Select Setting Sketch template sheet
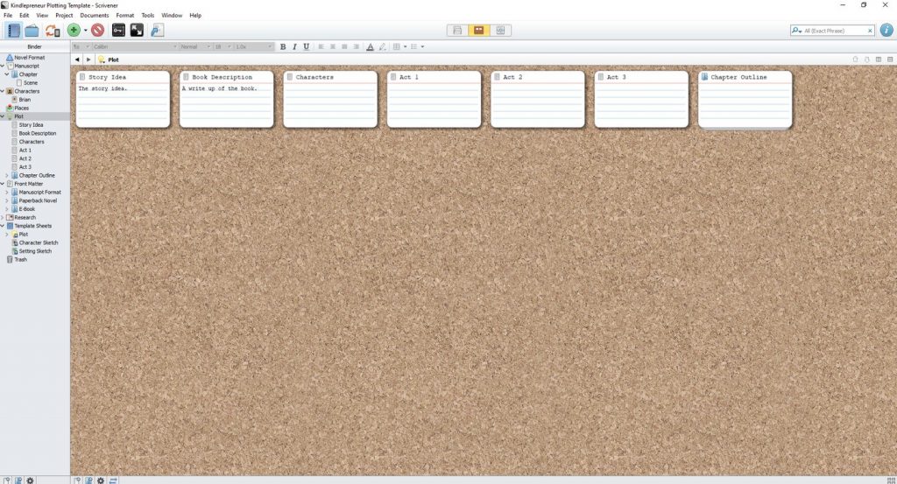The image size is (897, 484). pos(35,251)
